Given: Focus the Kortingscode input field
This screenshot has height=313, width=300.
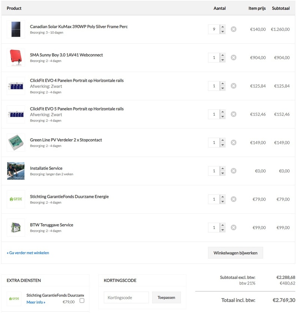Looking at the screenshot, I should coord(126,298).
